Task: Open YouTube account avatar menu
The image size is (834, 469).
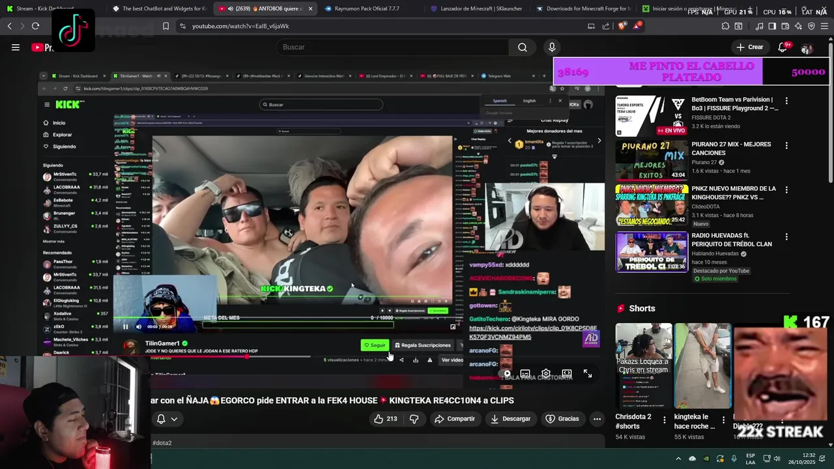Action: (807, 48)
